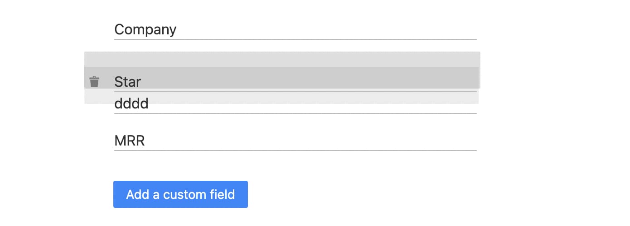This screenshot has width=630, height=226.
Task: Remove Star row via trash can
Action: tap(94, 82)
